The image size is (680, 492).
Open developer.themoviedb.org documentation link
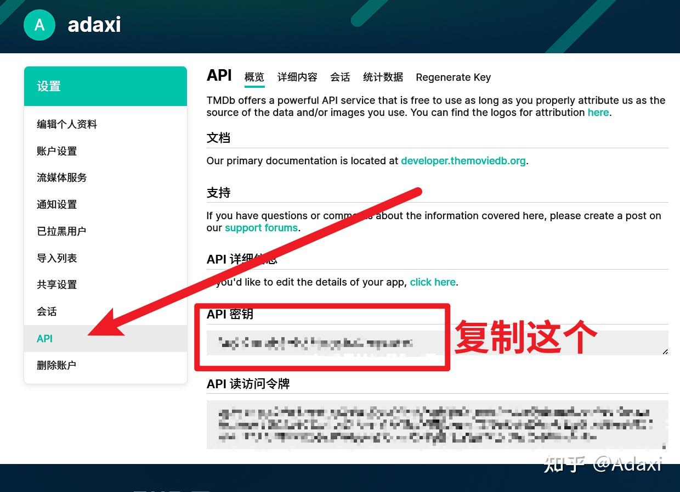(463, 161)
